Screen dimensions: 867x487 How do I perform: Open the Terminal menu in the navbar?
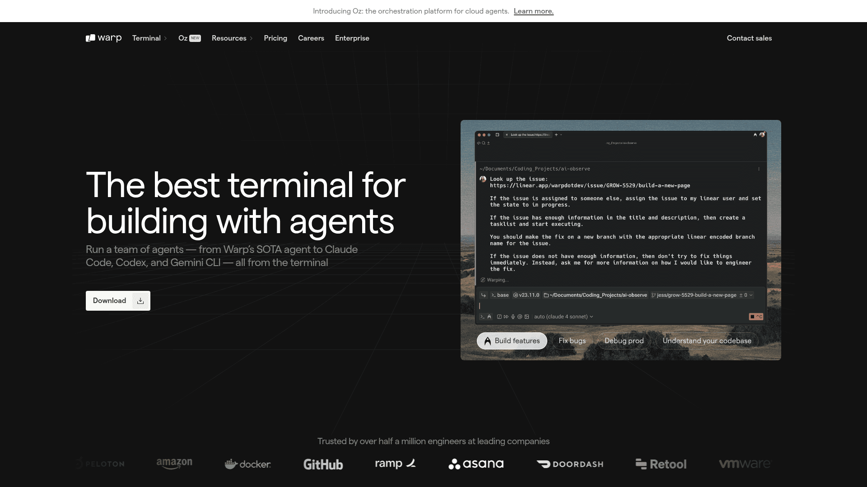[x=149, y=38]
